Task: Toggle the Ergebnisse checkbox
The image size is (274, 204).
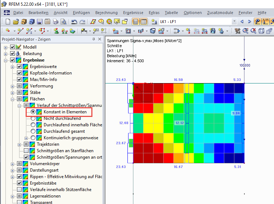Action: [12, 60]
